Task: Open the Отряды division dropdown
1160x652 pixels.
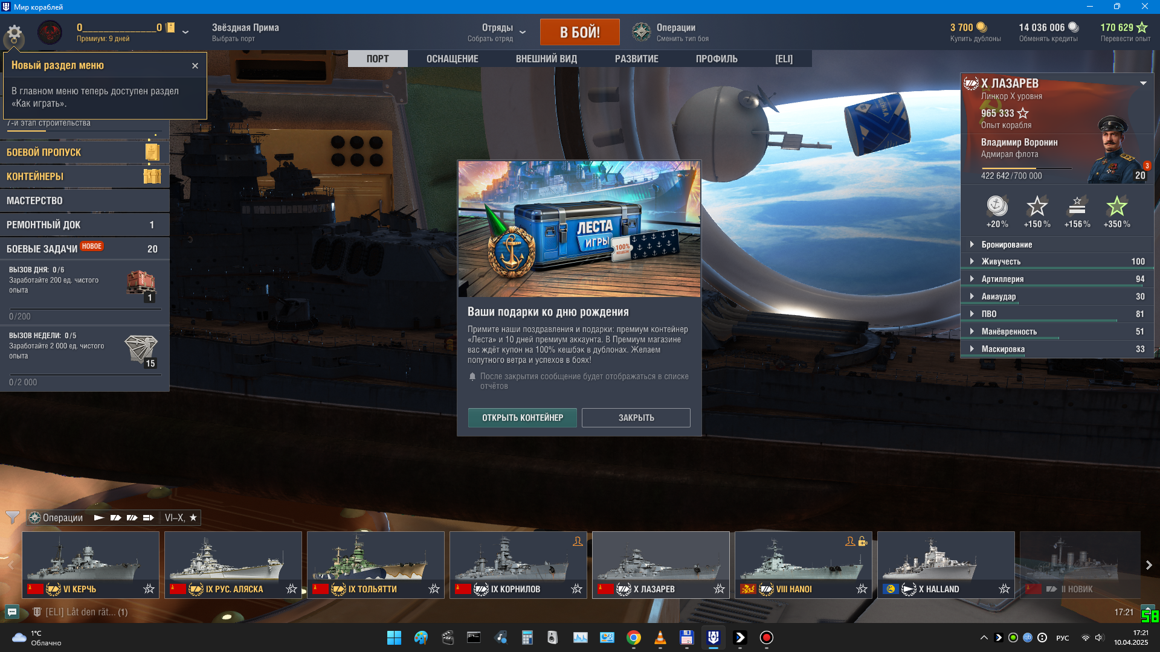Action: [x=497, y=33]
